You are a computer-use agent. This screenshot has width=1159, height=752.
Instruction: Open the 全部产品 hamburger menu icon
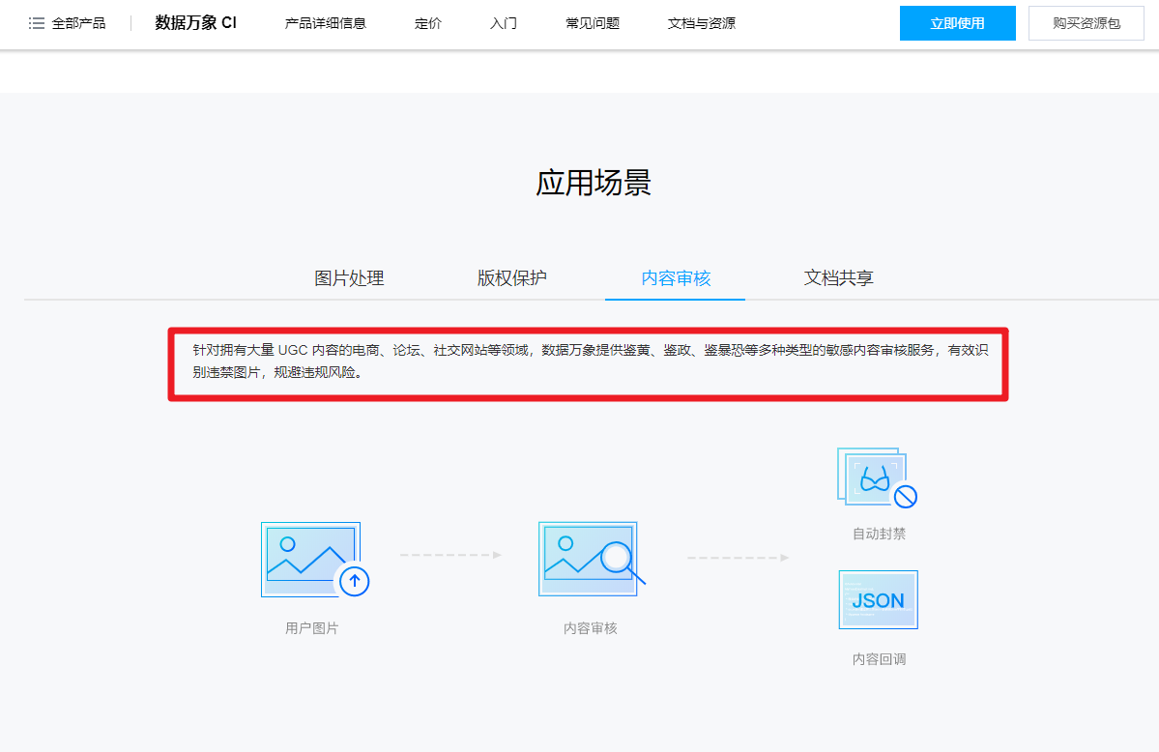pos(37,23)
